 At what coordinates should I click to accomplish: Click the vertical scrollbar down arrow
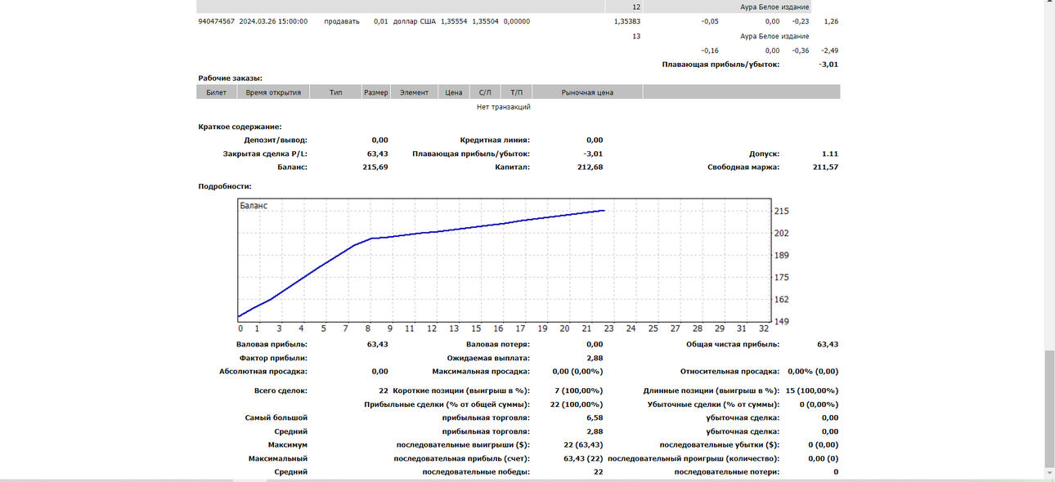point(1049,474)
